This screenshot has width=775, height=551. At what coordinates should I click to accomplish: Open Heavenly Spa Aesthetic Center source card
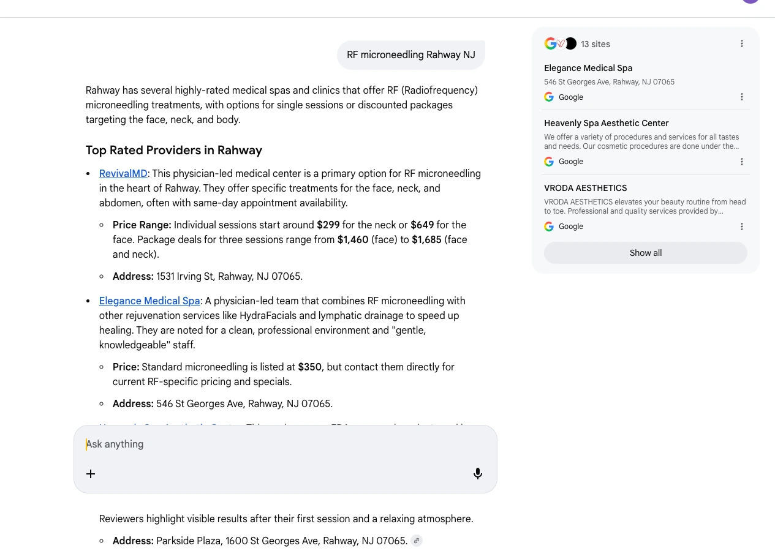[x=607, y=123]
